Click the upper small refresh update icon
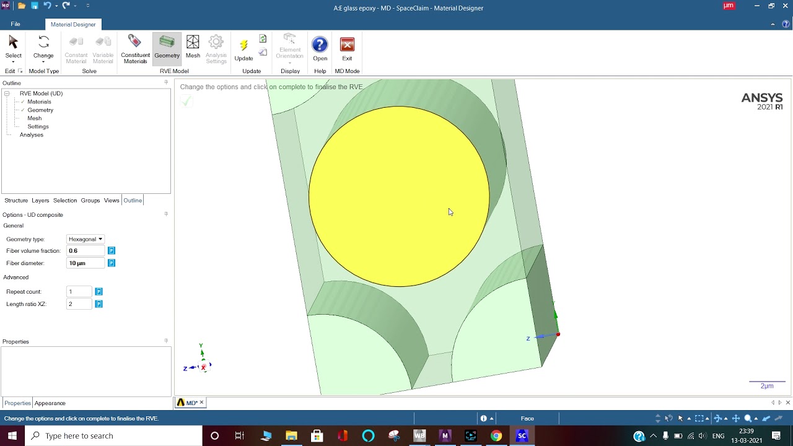This screenshot has height=446, width=793. coord(263,39)
